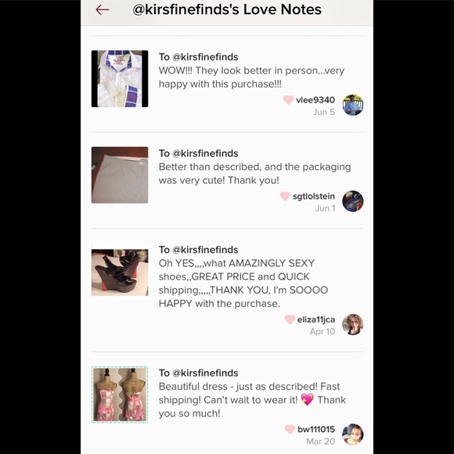Viewport: 454px width, 454px height.
Task: Open the black wedge shoes thumbnail
Action: [120, 272]
